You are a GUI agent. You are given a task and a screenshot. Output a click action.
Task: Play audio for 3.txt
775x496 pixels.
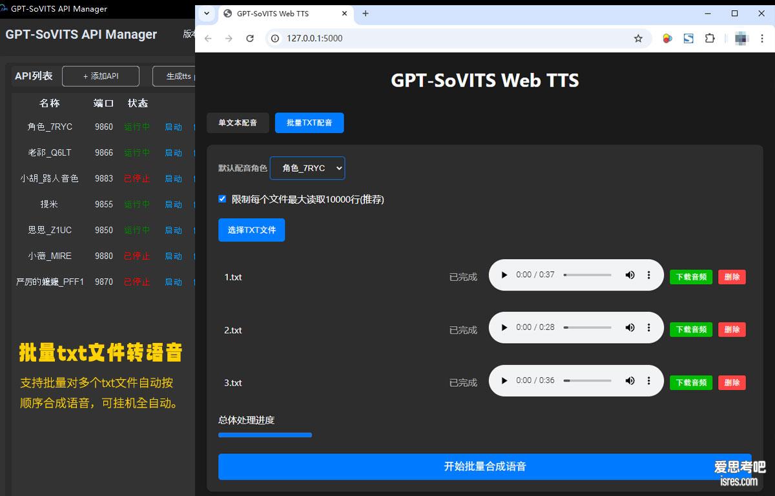tap(504, 380)
